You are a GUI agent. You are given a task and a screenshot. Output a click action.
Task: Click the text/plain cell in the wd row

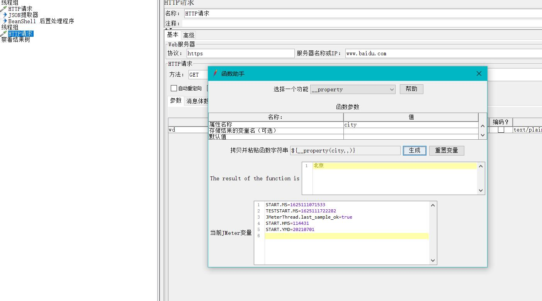tap(527, 130)
